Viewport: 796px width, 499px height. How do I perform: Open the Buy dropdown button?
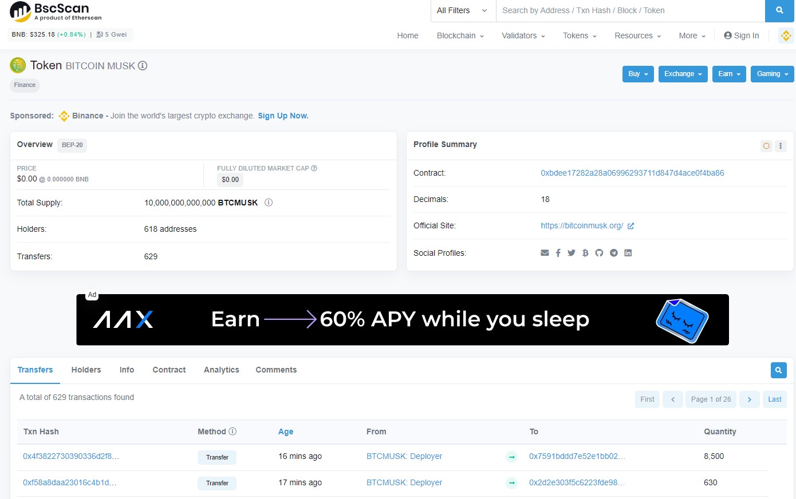click(x=638, y=74)
